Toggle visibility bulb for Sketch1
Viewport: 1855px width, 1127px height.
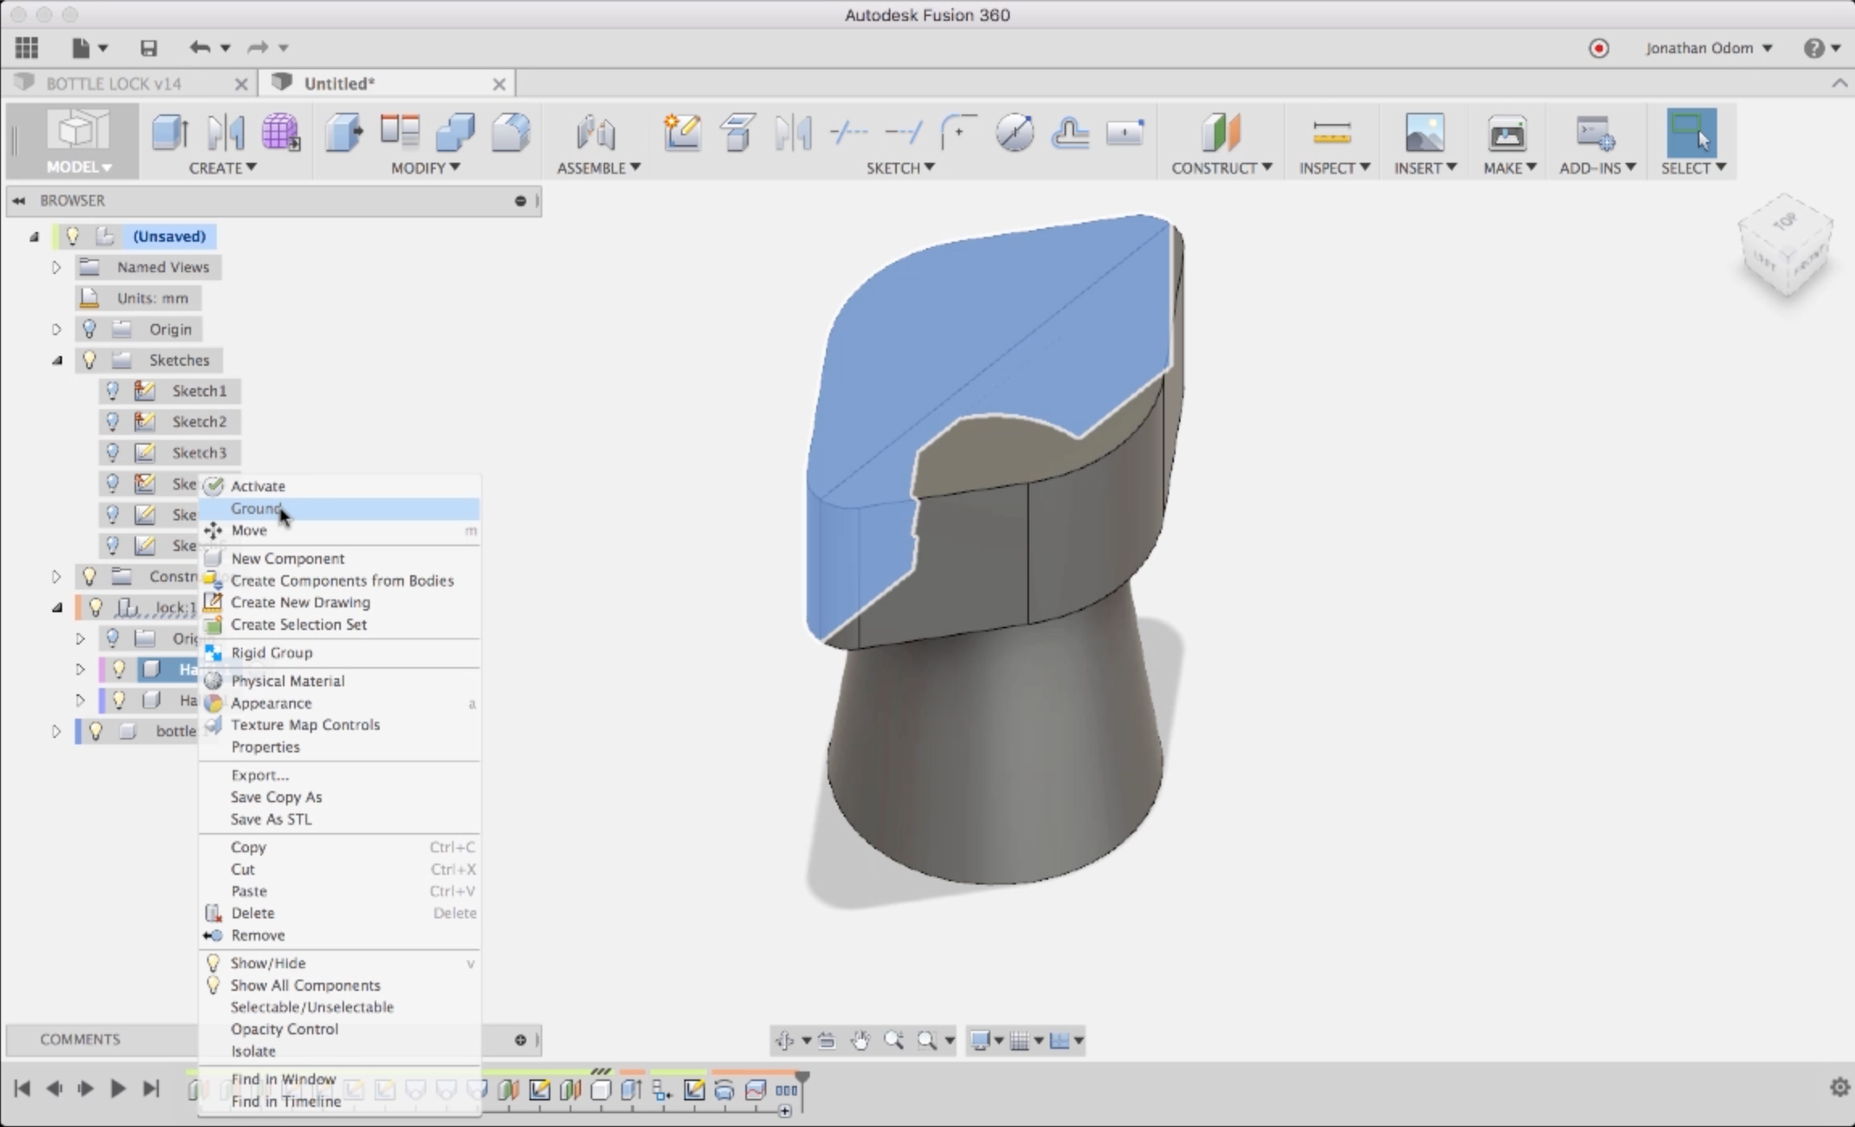pyautogui.click(x=113, y=391)
